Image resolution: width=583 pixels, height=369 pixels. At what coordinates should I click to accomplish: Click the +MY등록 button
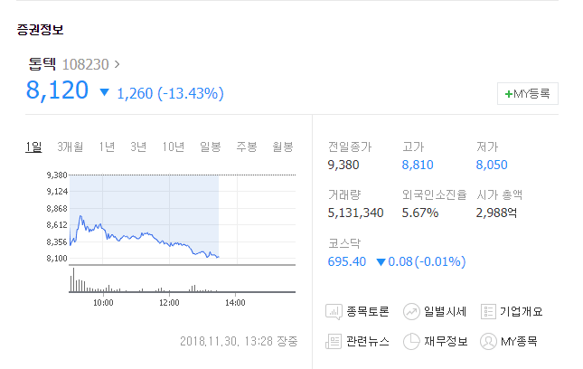point(528,94)
